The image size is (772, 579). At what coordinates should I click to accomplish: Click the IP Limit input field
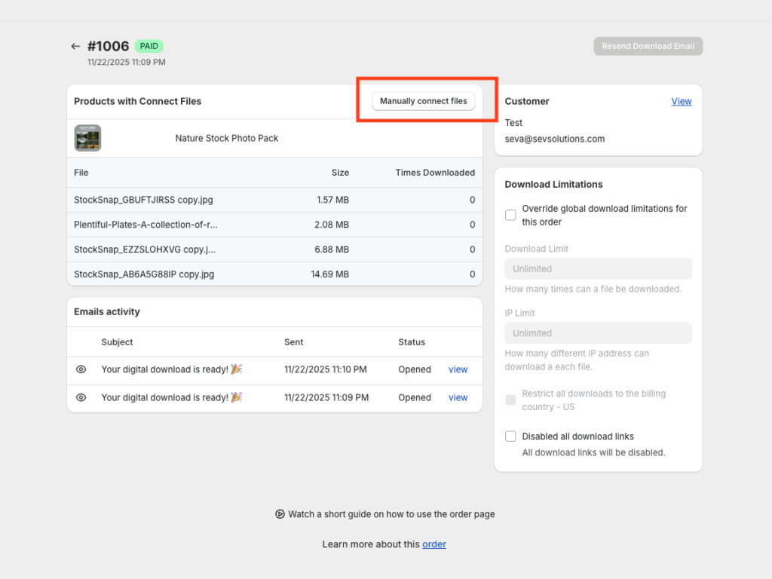point(598,333)
